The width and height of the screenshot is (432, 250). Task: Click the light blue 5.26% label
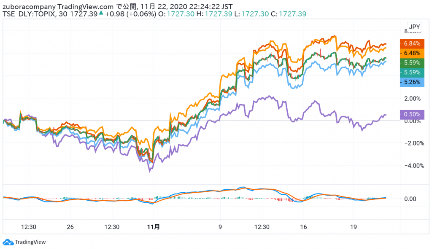click(x=411, y=82)
